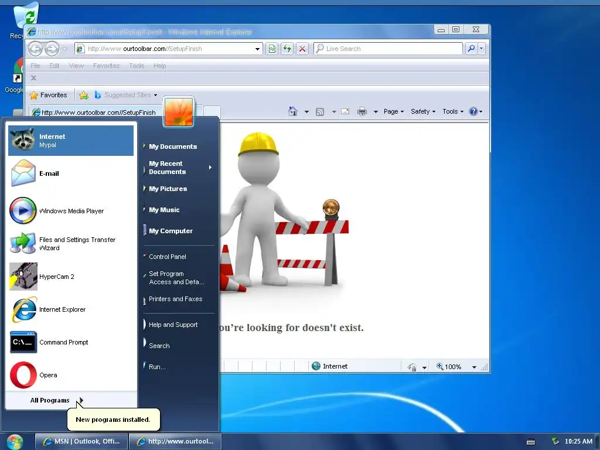Open the Tools command bar menu
600x450 pixels.
(x=453, y=111)
